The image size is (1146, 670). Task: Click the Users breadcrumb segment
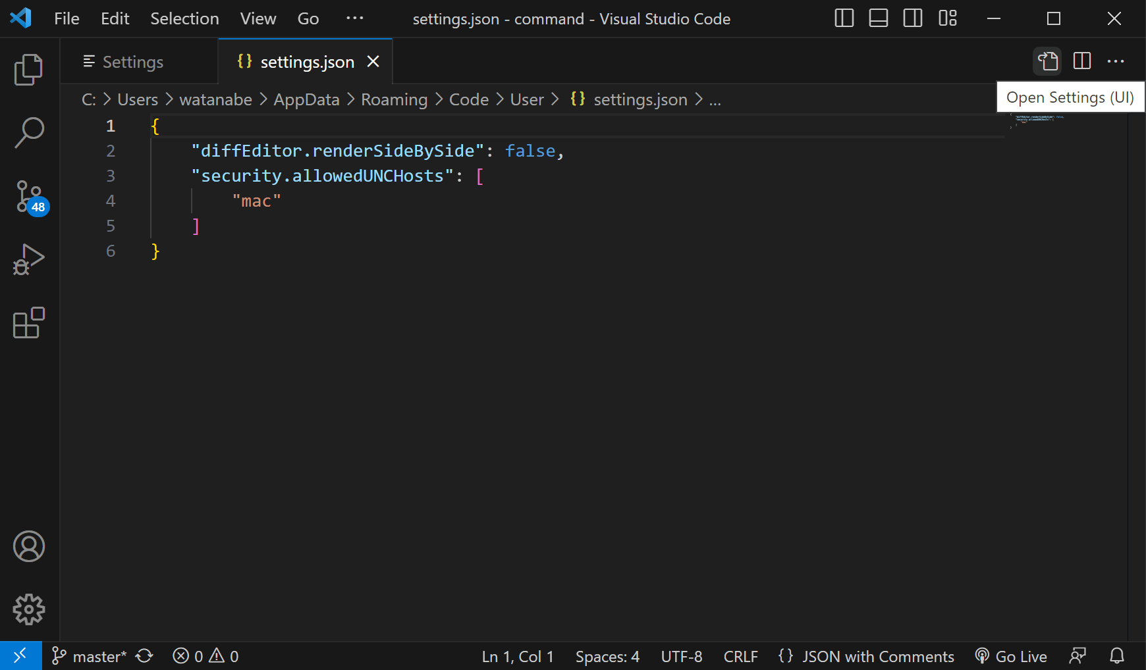(138, 99)
